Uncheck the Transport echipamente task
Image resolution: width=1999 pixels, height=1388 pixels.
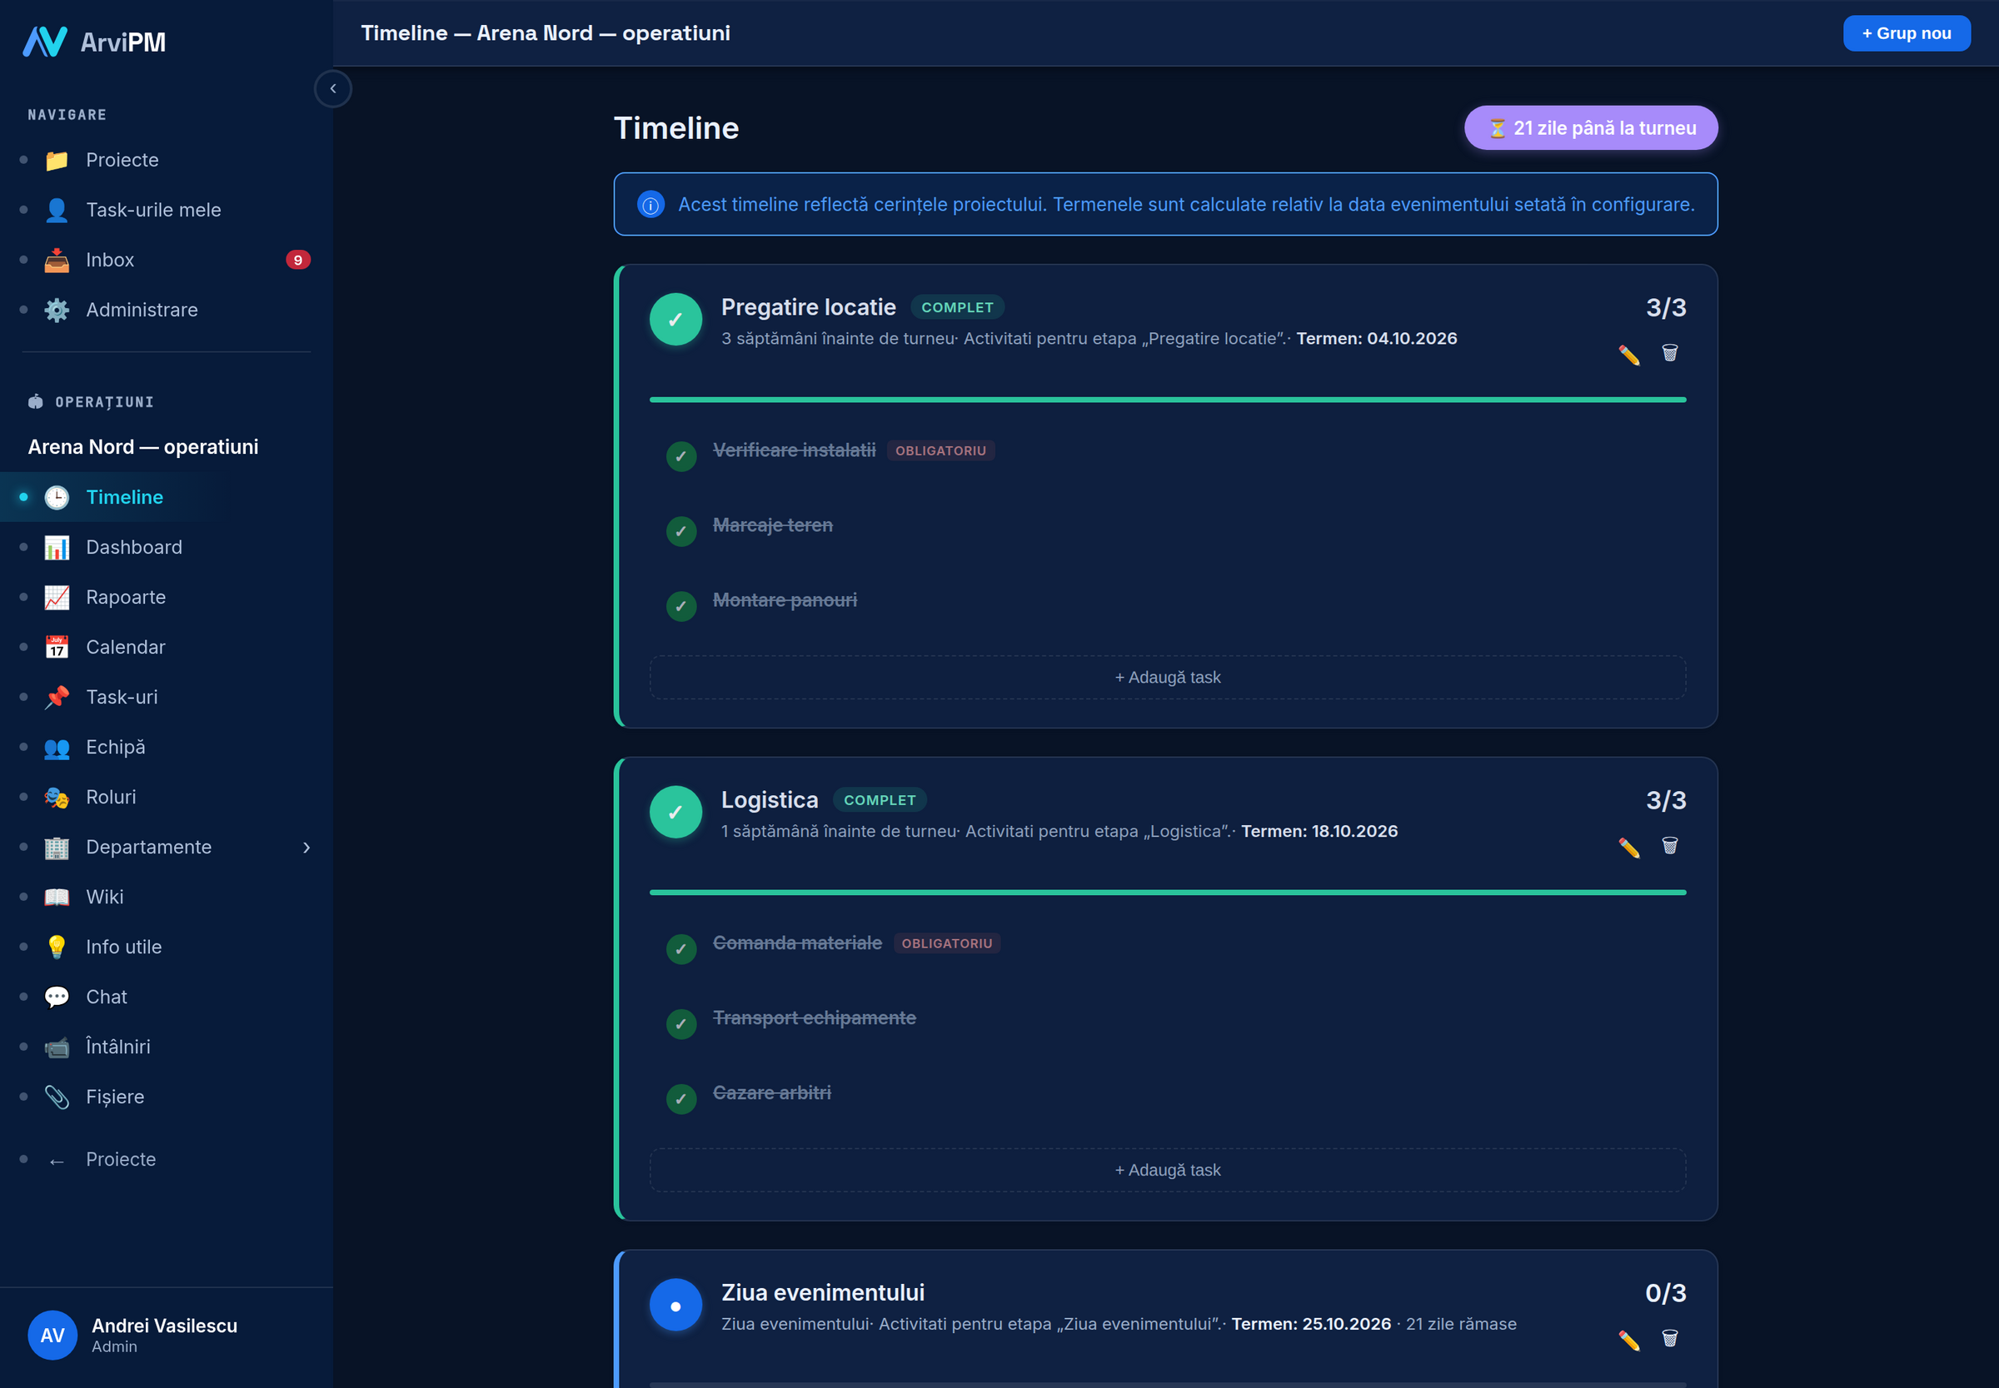[x=681, y=1024]
